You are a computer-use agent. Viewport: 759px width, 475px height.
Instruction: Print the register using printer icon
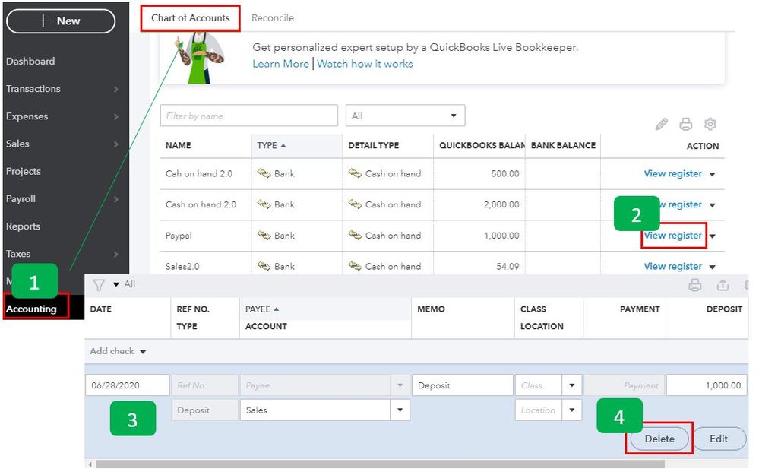click(x=694, y=285)
